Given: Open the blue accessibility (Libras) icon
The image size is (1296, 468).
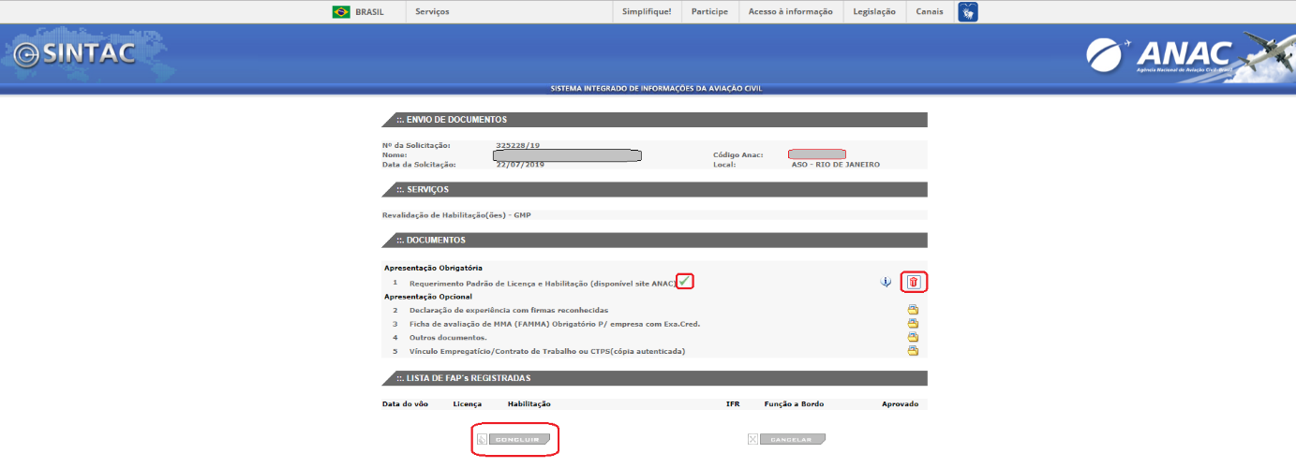Looking at the screenshot, I should click(967, 12).
